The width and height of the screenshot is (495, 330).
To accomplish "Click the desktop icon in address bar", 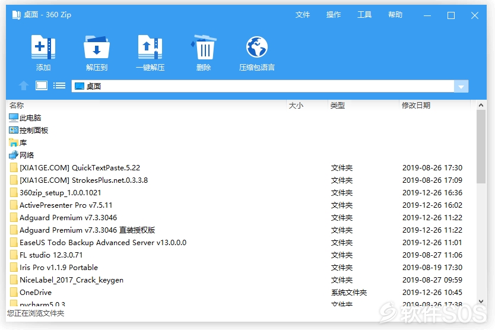I will 80,86.
